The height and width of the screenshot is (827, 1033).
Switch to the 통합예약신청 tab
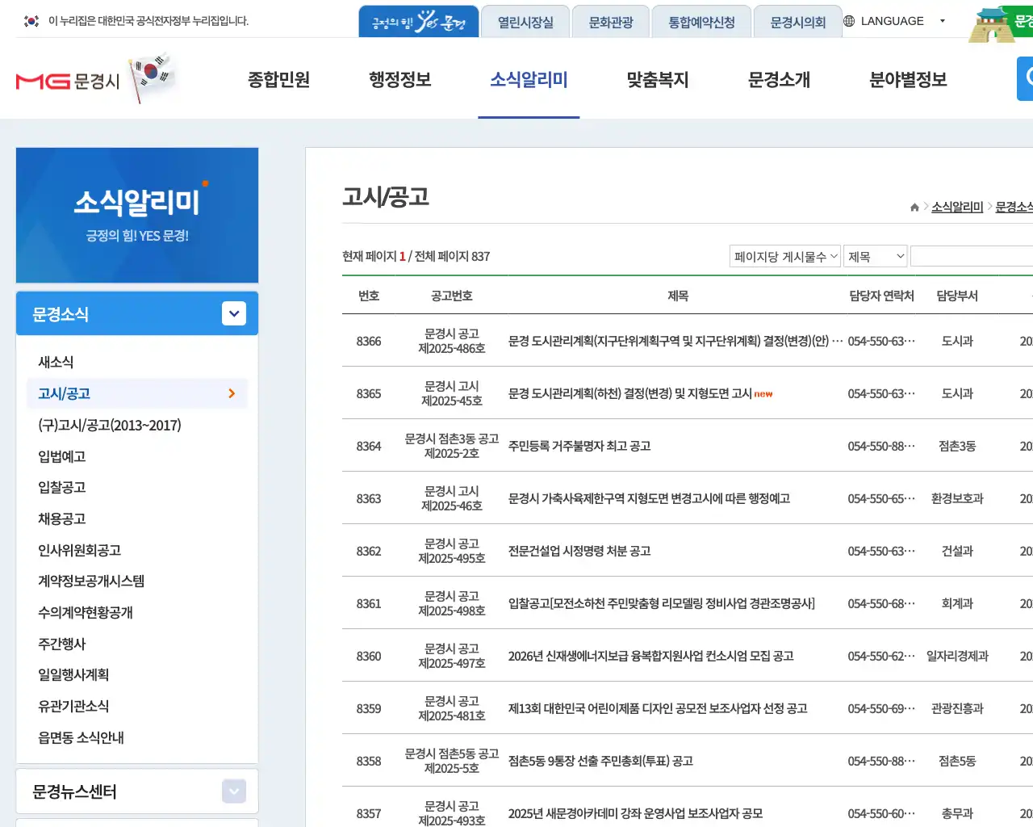pos(701,22)
